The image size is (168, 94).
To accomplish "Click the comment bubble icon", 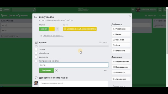I will click(x=36, y=78).
